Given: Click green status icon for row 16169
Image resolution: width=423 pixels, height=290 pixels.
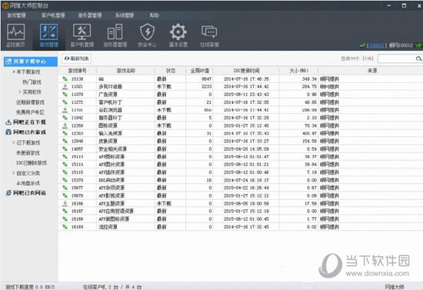Looking at the screenshot, I should 65,227.
